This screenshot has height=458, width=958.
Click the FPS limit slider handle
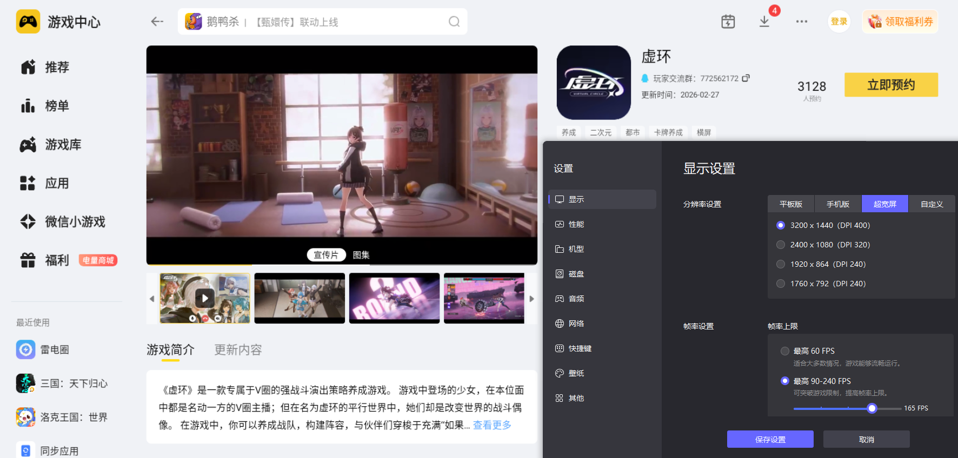click(872, 408)
